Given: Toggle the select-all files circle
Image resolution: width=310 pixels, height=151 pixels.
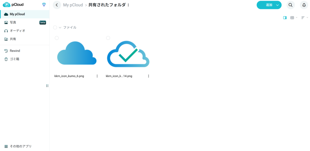Looking at the screenshot, I should pyautogui.click(x=55, y=27).
